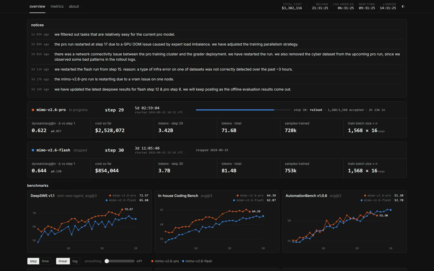Click the pro cost so far $2,528,072

[110, 130]
